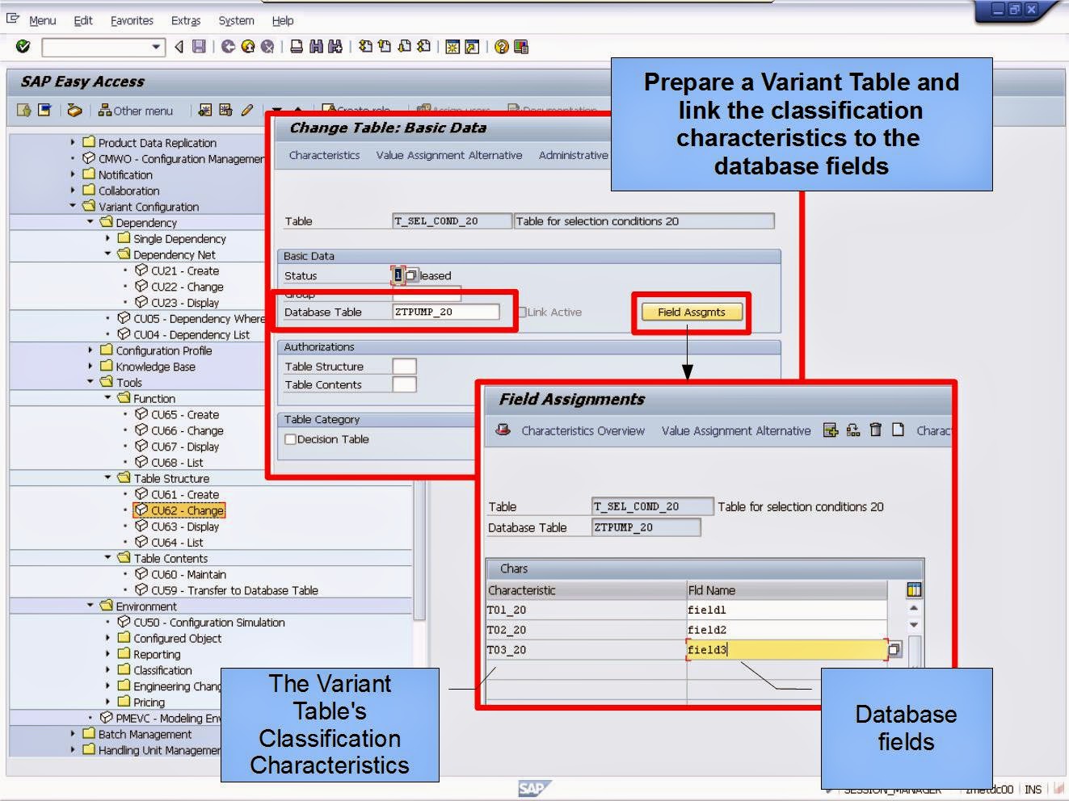Click the Add to Favorites star icon
1069x801 pixels.
(205, 110)
